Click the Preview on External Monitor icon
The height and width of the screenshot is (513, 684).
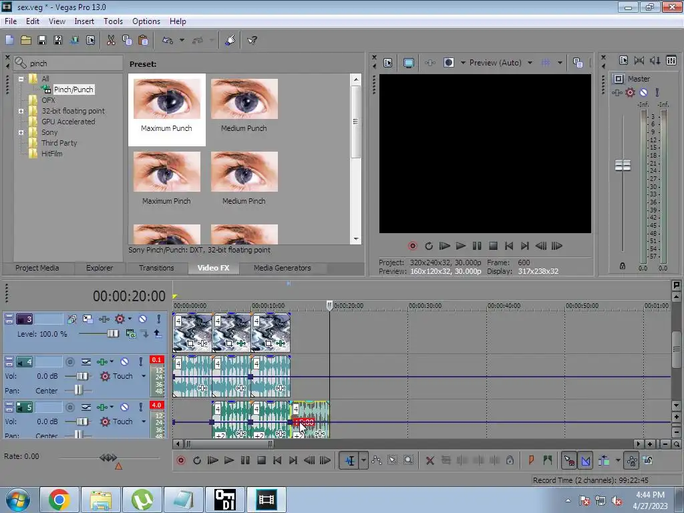pyautogui.click(x=408, y=63)
